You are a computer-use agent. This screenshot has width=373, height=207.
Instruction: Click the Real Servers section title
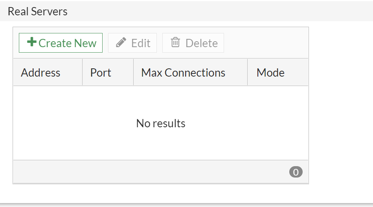[38, 11]
